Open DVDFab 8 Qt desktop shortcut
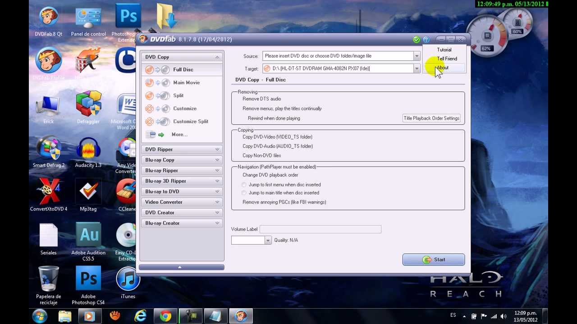The image size is (577, 324). (x=49, y=21)
